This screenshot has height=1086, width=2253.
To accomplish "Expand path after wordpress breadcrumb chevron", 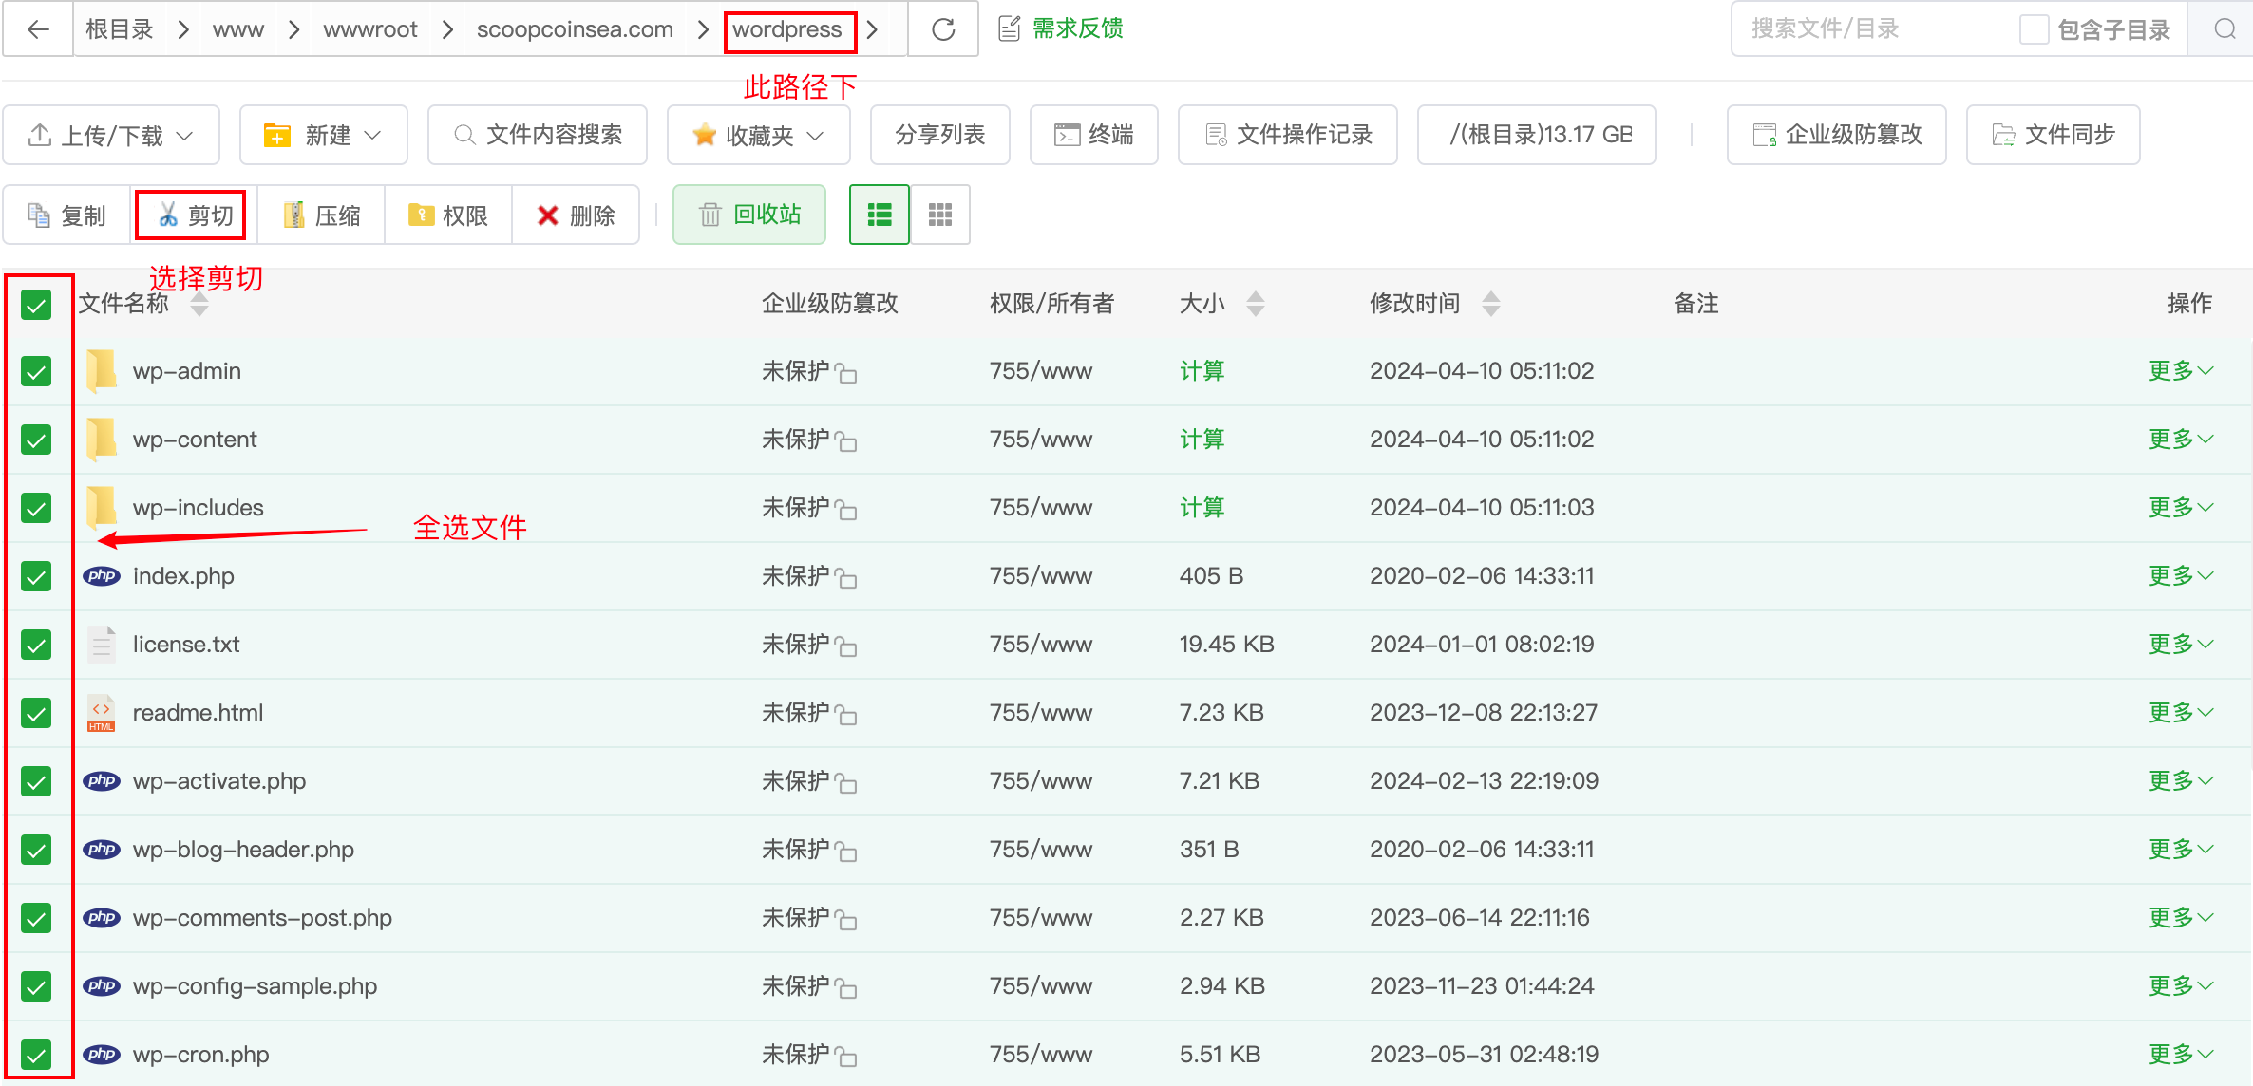I will tap(872, 29).
